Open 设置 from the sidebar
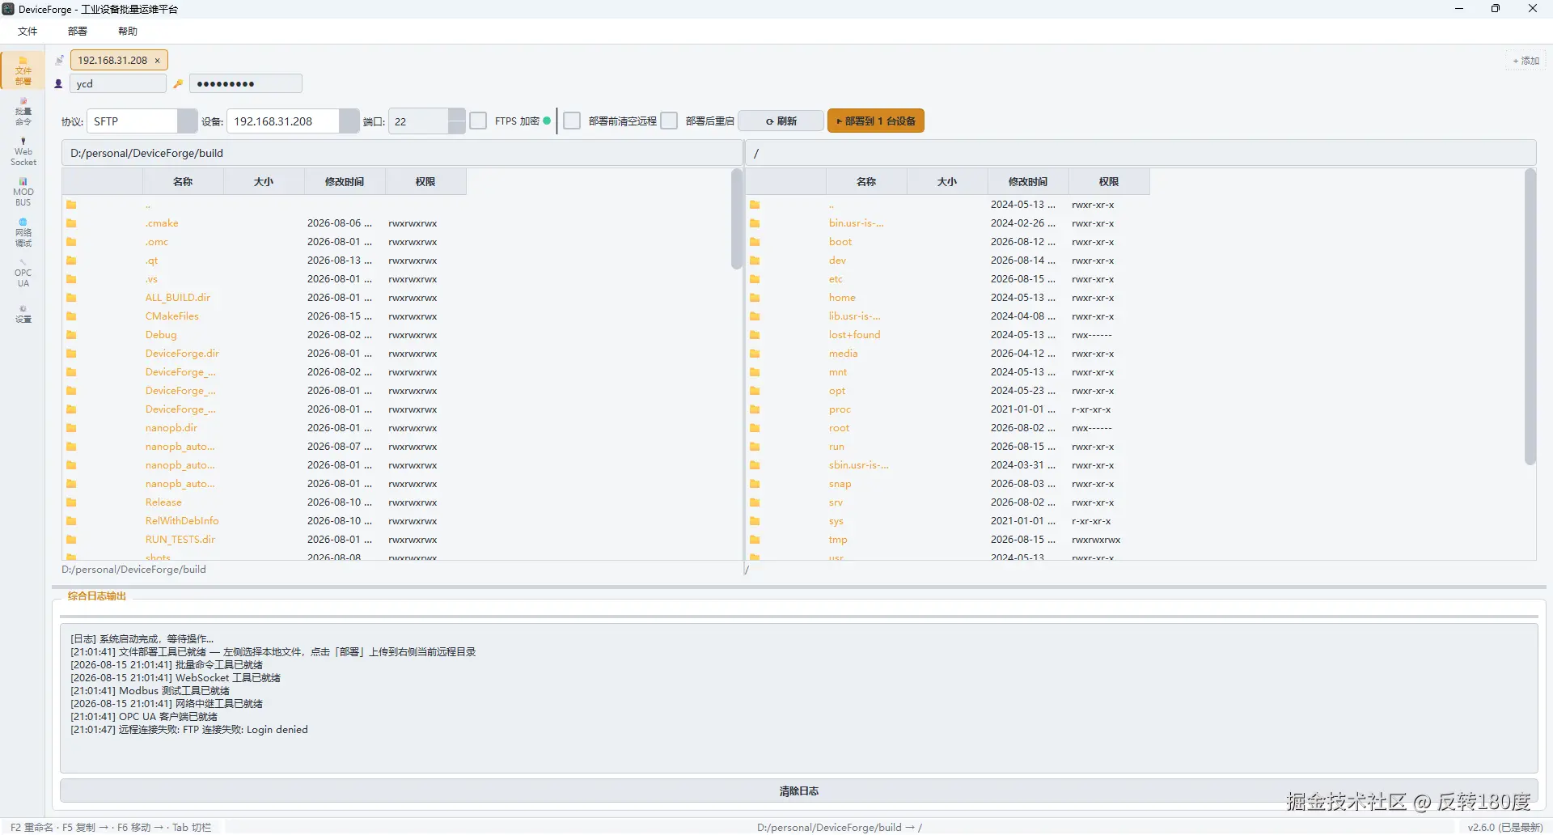The height and width of the screenshot is (835, 1553). [x=23, y=314]
